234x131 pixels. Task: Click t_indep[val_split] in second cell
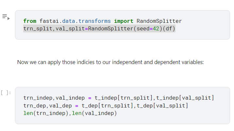(x=185, y=98)
